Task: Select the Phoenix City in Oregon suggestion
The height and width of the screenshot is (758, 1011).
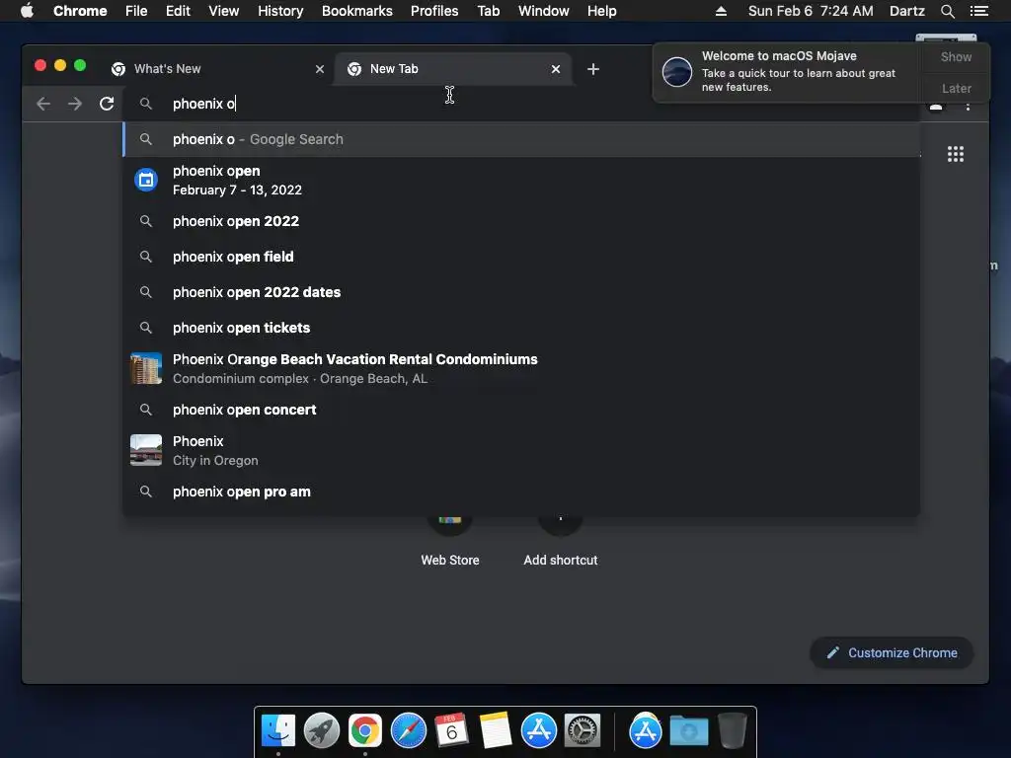Action: tap(521, 450)
